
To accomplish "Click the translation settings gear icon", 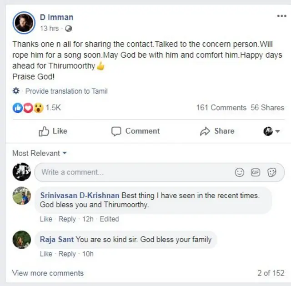I will pyautogui.click(x=16, y=91).
